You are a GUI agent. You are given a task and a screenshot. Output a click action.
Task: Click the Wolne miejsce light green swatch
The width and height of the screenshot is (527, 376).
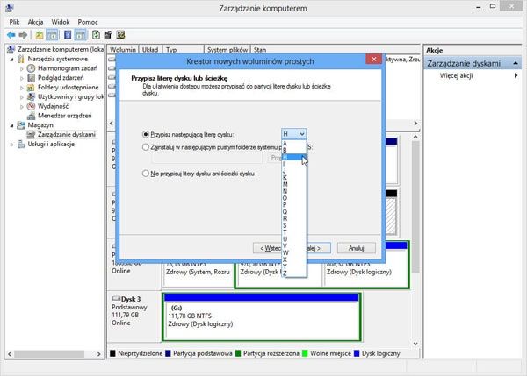tap(305, 353)
